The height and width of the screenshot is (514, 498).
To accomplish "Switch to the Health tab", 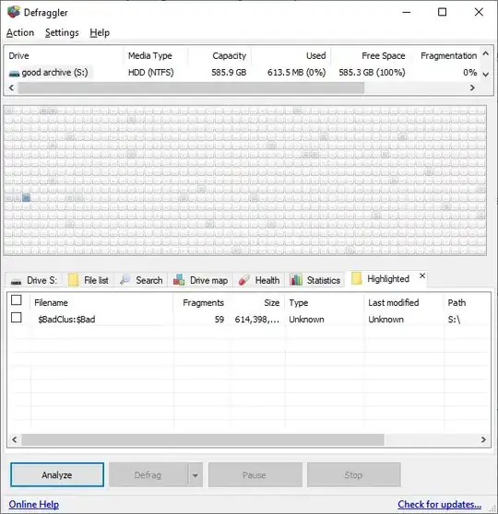I will (x=259, y=280).
